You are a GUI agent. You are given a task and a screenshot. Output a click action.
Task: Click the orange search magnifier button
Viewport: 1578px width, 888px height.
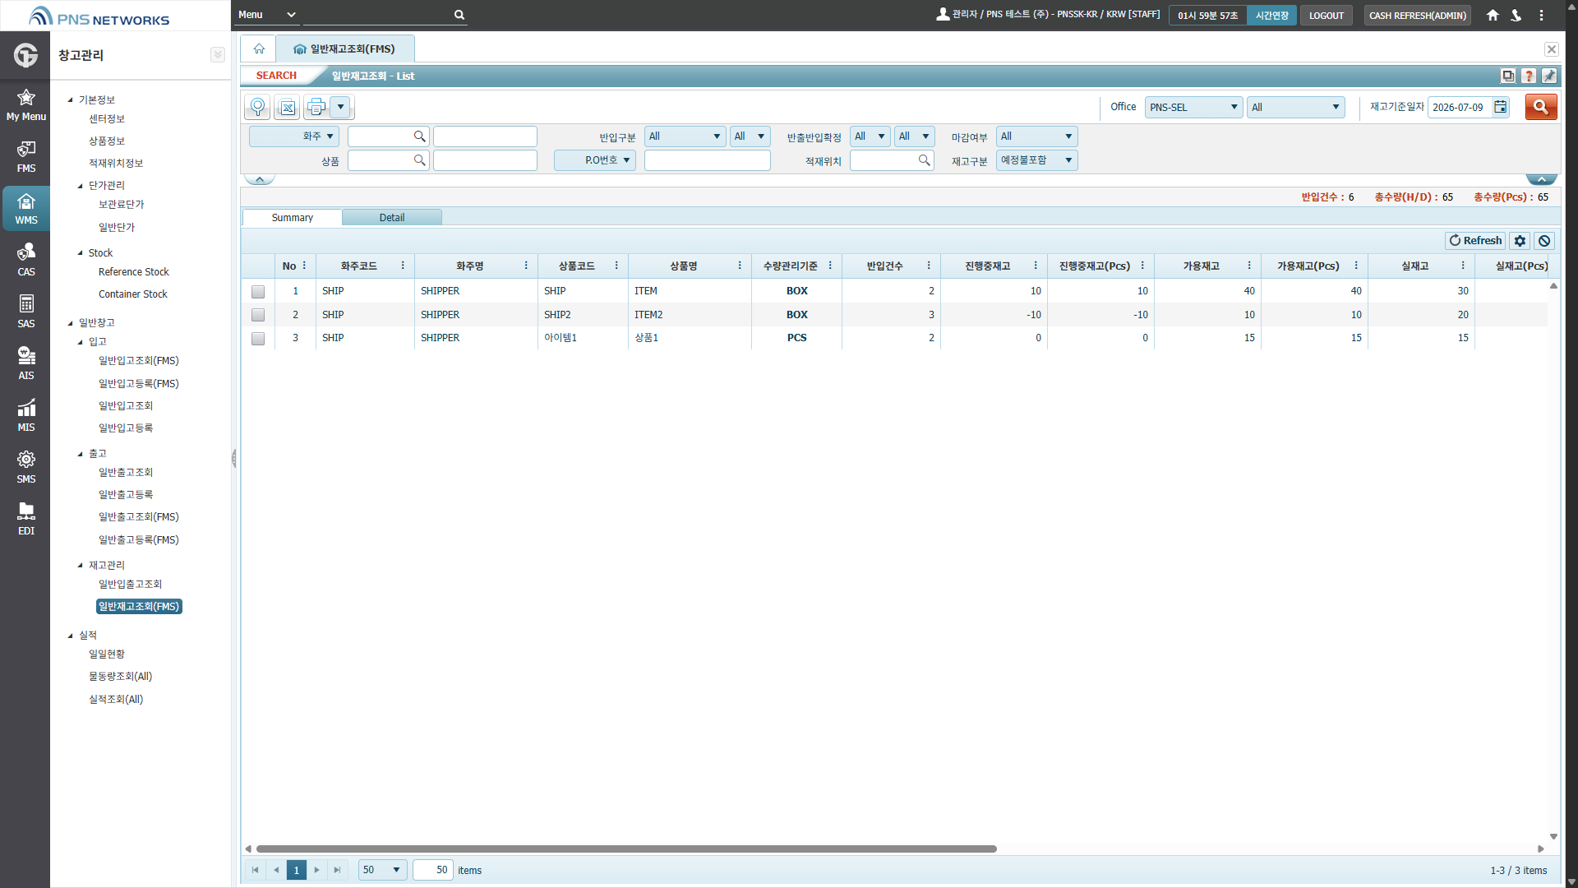click(x=1541, y=107)
